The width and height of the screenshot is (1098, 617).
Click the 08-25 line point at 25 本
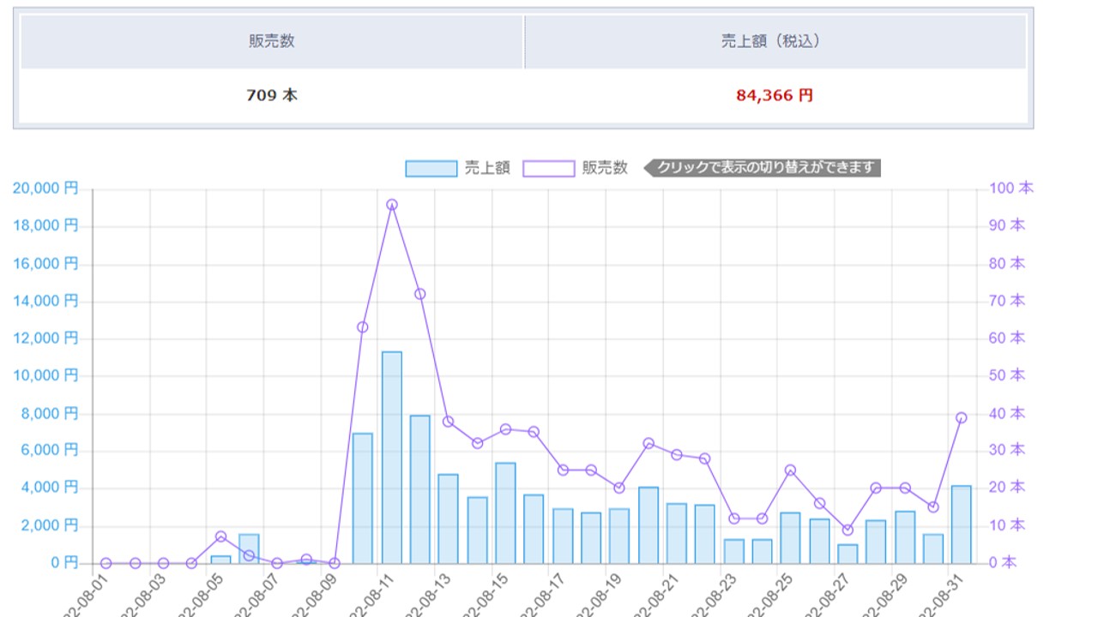click(x=791, y=470)
